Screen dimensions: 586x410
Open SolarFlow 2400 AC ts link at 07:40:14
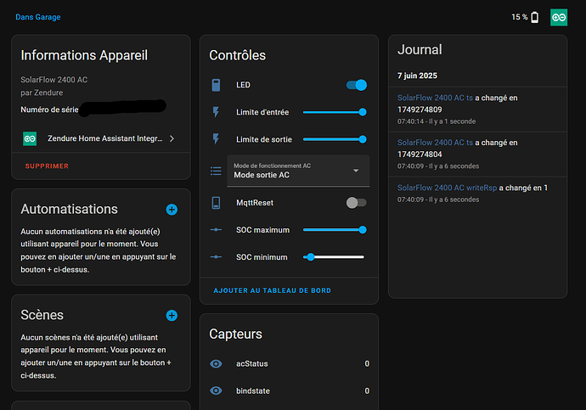(435, 98)
